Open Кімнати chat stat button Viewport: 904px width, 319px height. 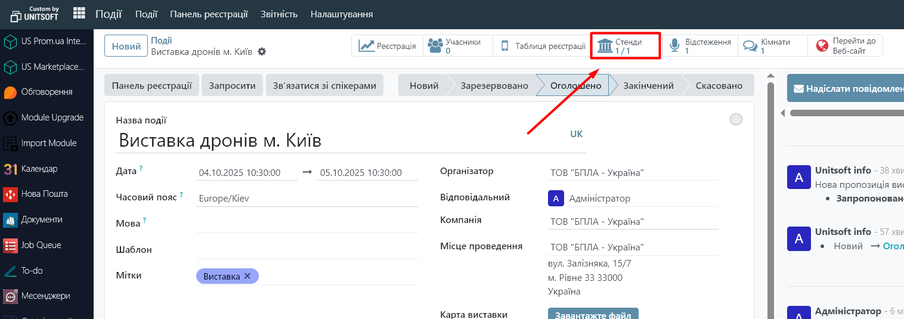point(773,46)
